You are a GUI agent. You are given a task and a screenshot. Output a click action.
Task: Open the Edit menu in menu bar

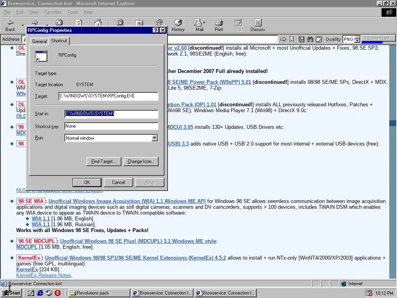20,12
